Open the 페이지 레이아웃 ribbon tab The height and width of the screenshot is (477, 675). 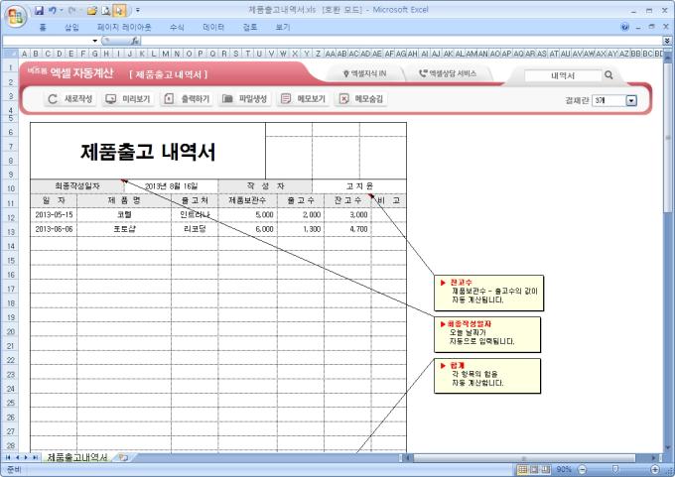click(x=124, y=27)
